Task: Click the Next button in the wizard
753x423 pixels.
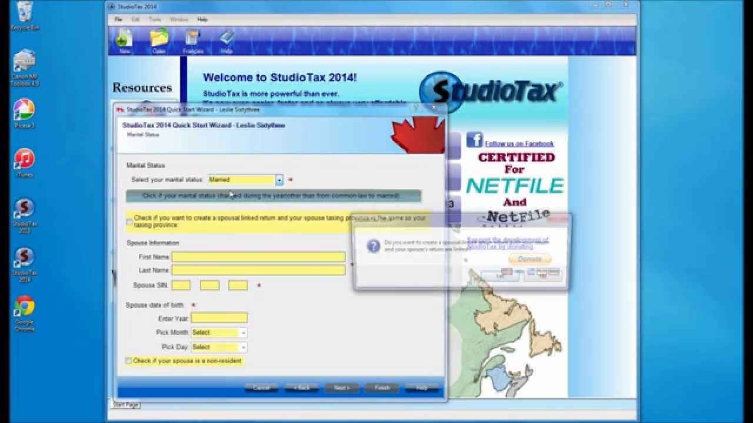Action: 342,388
